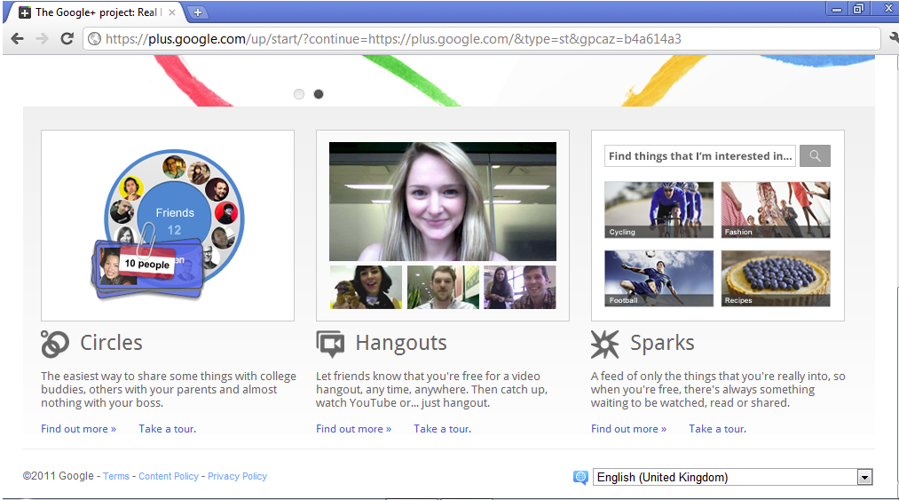This screenshot has width=899, height=500.
Task: Open the wrench settings menu
Action: [x=894, y=38]
